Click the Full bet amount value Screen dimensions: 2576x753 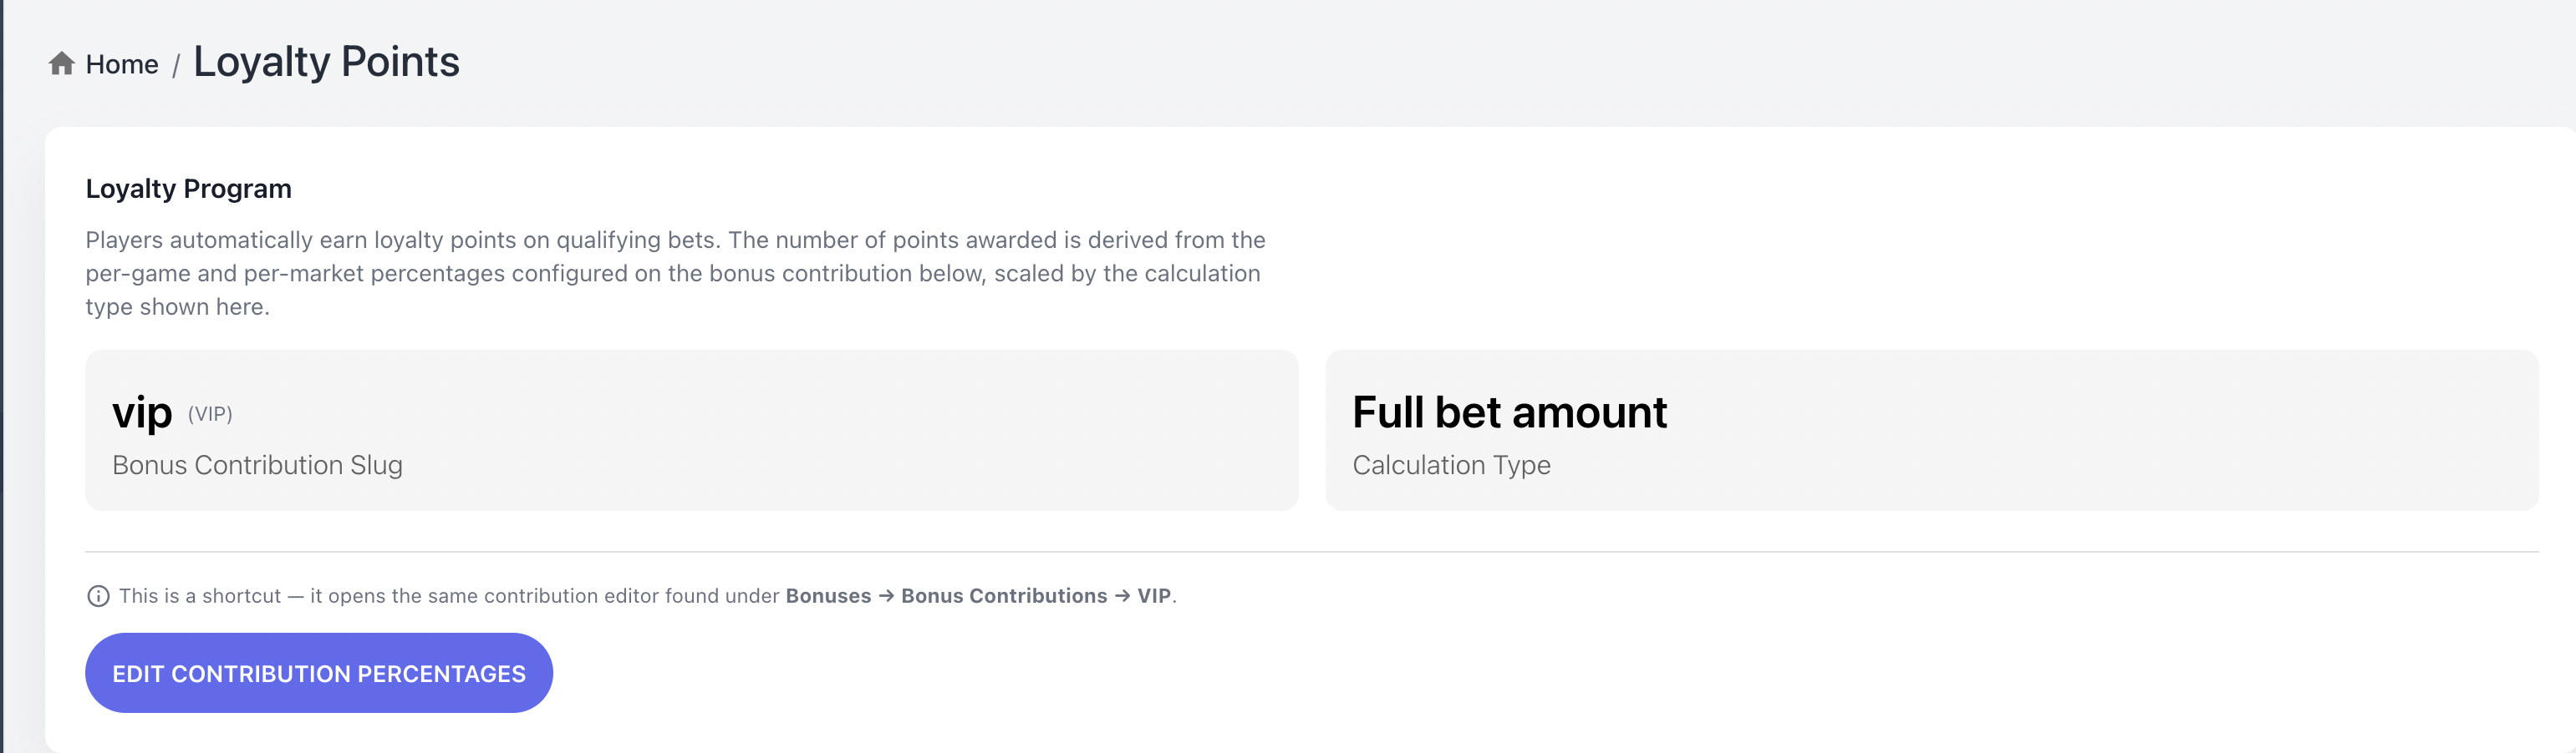[x=1509, y=412]
